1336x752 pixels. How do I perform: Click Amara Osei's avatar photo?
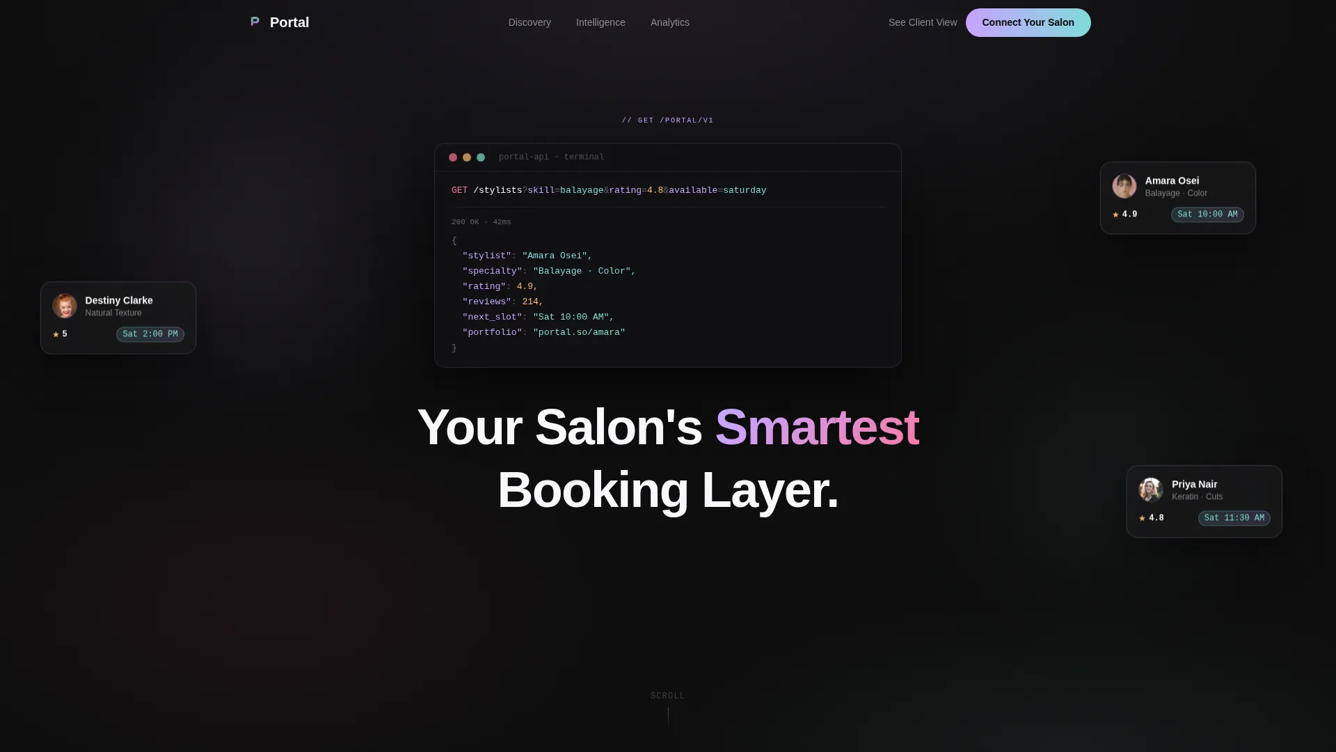[1124, 187]
